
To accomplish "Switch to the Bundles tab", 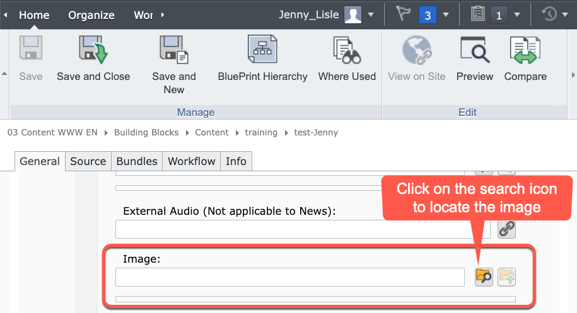I will tap(137, 161).
